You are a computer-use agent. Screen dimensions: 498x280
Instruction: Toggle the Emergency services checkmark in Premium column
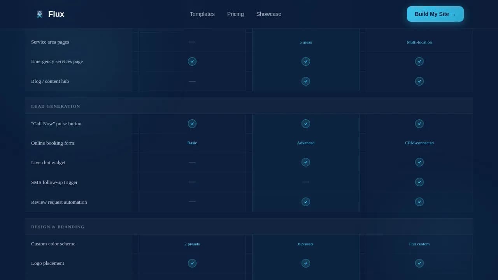pyautogui.click(x=419, y=61)
